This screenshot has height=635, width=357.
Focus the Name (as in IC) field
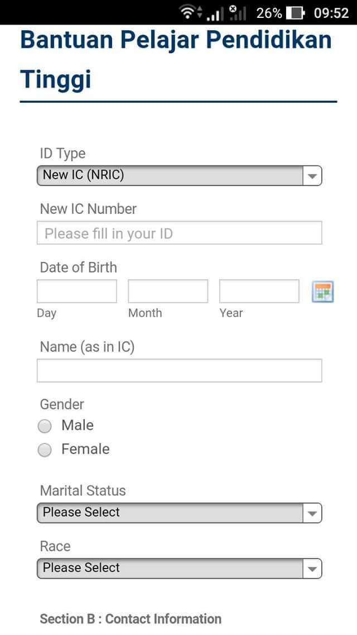click(179, 370)
